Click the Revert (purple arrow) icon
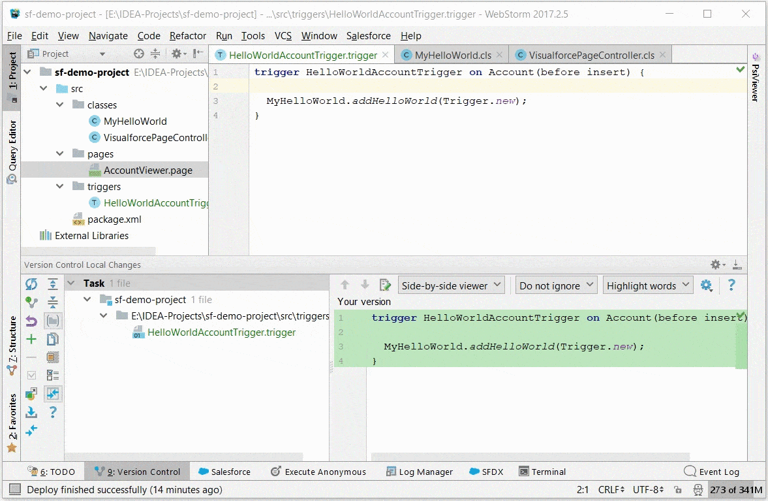 pos(31,321)
